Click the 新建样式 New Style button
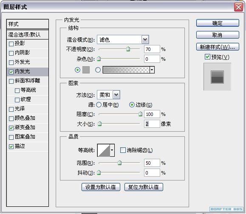The image size is (246, 214). point(218,47)
